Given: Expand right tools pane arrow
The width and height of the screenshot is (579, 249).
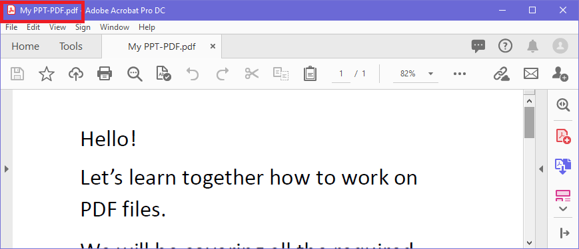Looking at the screenshot, I should (541, 169).
